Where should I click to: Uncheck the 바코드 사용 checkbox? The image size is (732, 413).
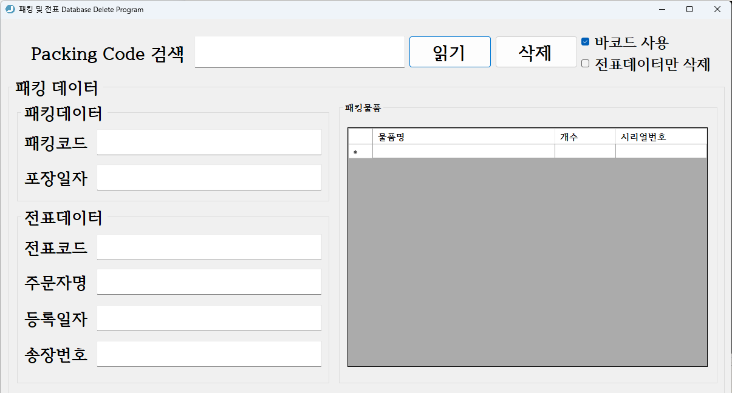[585, 41]
